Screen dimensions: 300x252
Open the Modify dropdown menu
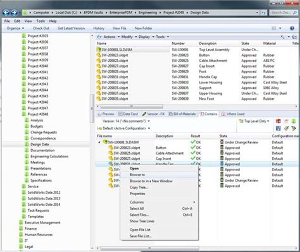pos(129,37)
